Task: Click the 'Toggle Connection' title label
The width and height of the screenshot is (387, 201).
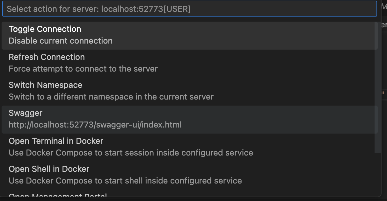Action: [x=45, y=29]
